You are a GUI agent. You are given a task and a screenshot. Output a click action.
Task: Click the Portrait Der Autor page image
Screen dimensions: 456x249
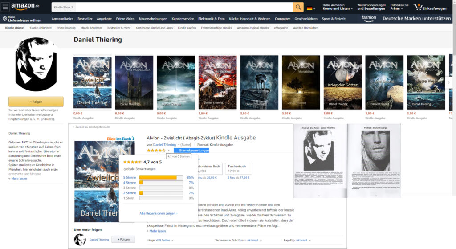click(x=320, y=161)
